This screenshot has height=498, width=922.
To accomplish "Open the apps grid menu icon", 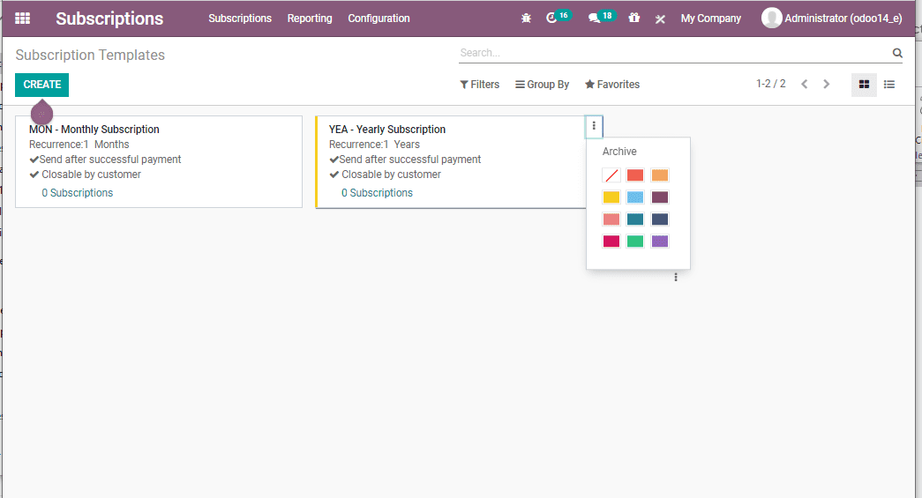I will pos(22,19).
